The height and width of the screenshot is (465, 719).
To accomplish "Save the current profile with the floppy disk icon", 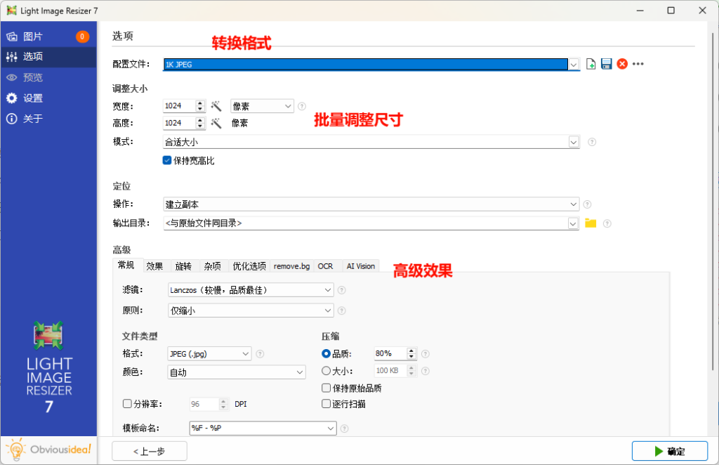I will pos(605,63).
